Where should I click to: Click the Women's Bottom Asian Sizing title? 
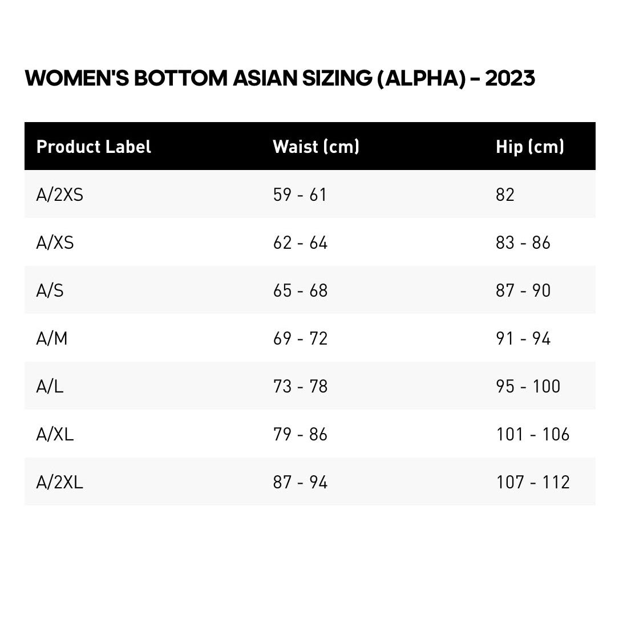point(280,78)
